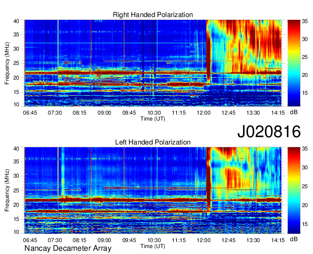Click 12:00 time tick of left-handed plot

[x=203, y=240]
